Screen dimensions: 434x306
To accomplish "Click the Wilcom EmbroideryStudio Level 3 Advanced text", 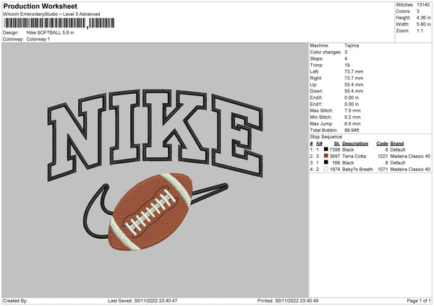I will pyautogui.click(x=51, y=14).
